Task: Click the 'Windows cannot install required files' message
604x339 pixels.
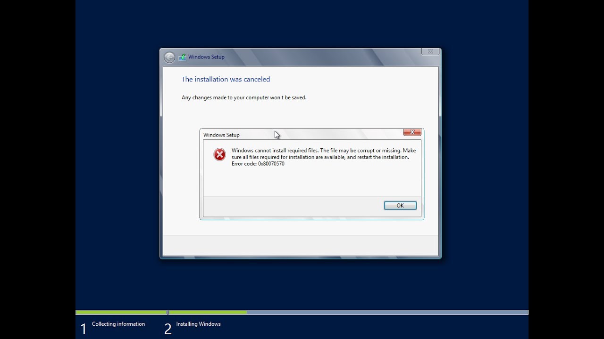Action: coord(324,157)
